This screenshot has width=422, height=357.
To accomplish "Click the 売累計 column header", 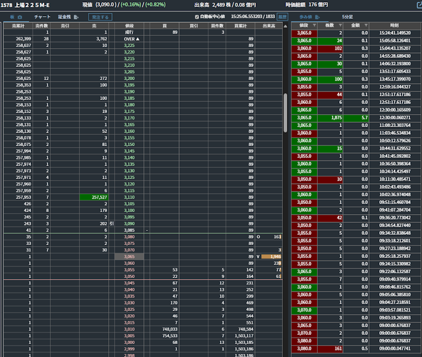I will (18, 26).
